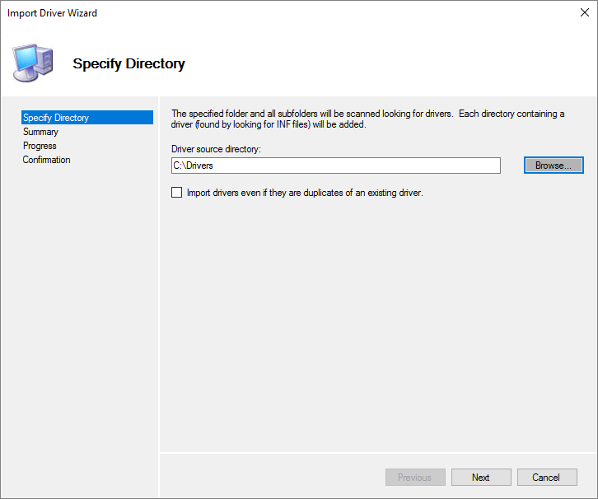The image size is (598, 499).
Task: Select the Confirmation step in sidebar
Action: 46,160
